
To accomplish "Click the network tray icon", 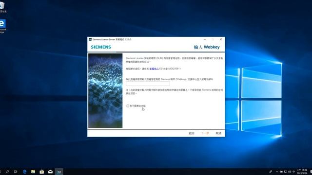I will pos(285,172).
